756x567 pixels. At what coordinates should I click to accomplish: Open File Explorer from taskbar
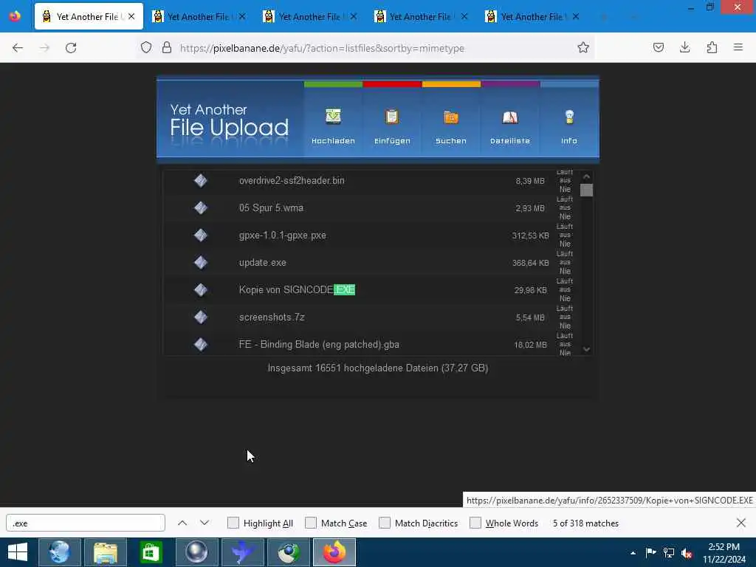coord(105,552)
